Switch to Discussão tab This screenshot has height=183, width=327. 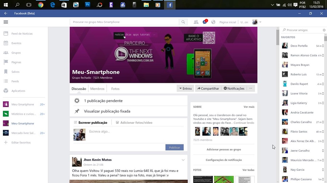point(79,89)
